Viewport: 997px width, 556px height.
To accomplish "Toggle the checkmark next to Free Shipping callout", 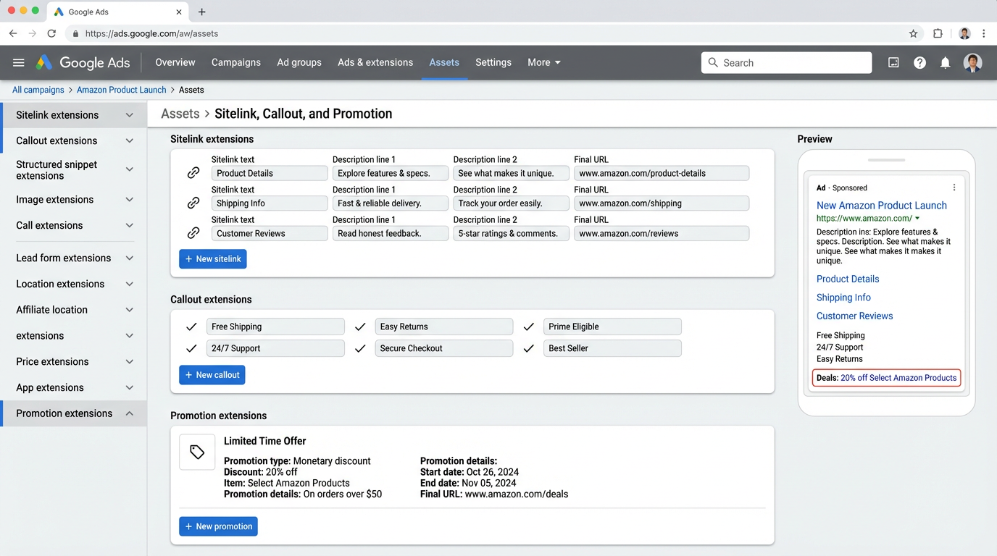I will (x=191, y=327).
